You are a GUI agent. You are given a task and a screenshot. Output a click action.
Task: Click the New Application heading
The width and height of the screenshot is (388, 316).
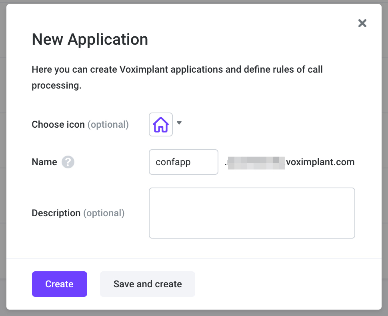pos(90,39)
